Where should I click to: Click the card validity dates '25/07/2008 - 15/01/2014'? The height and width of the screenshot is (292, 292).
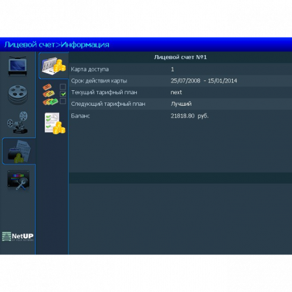(204, 81)
